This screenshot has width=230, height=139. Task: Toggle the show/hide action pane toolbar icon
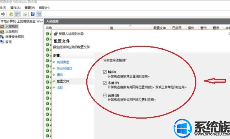(39, 14)
